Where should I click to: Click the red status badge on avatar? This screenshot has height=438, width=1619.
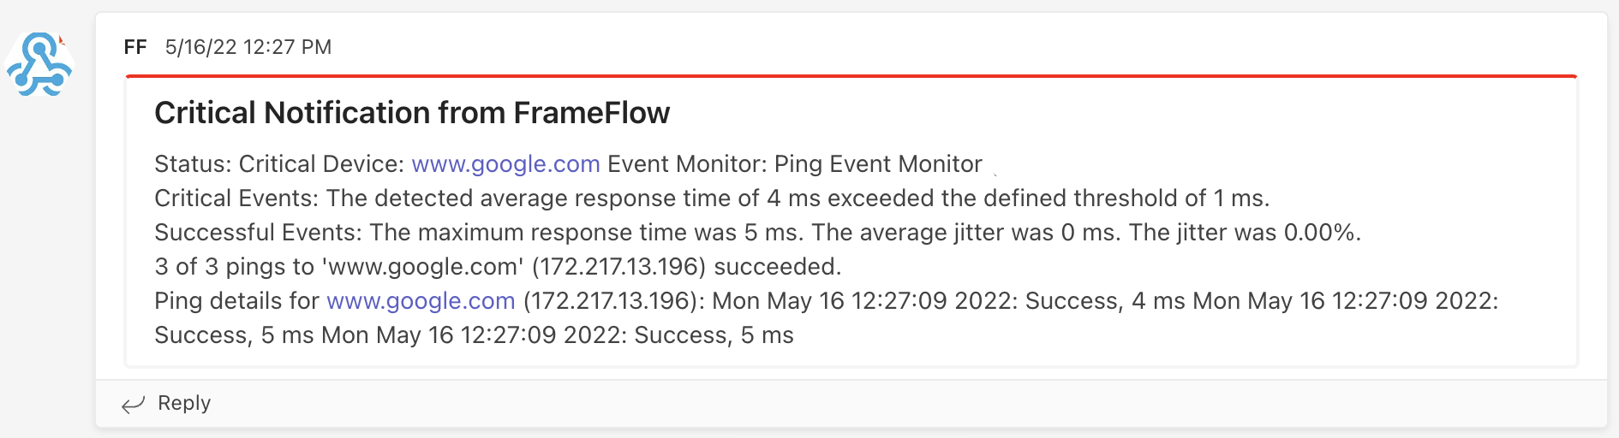click(x=61, y=39)
